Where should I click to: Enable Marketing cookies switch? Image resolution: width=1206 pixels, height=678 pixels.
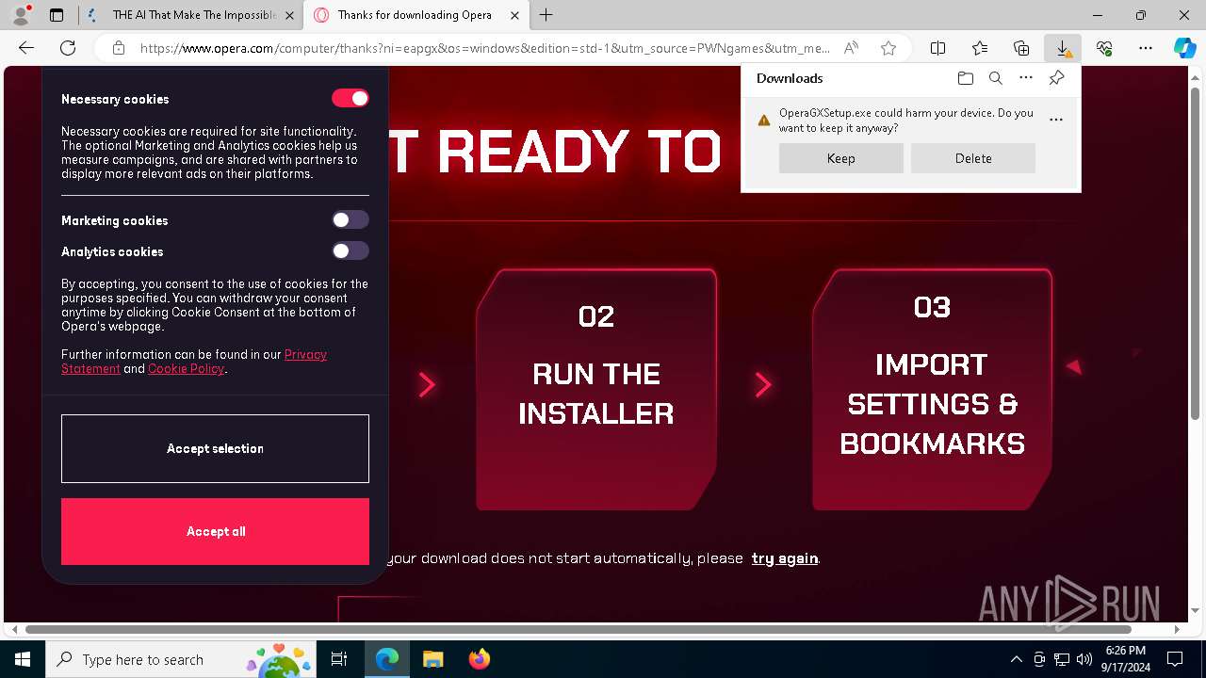pos(350,219)
